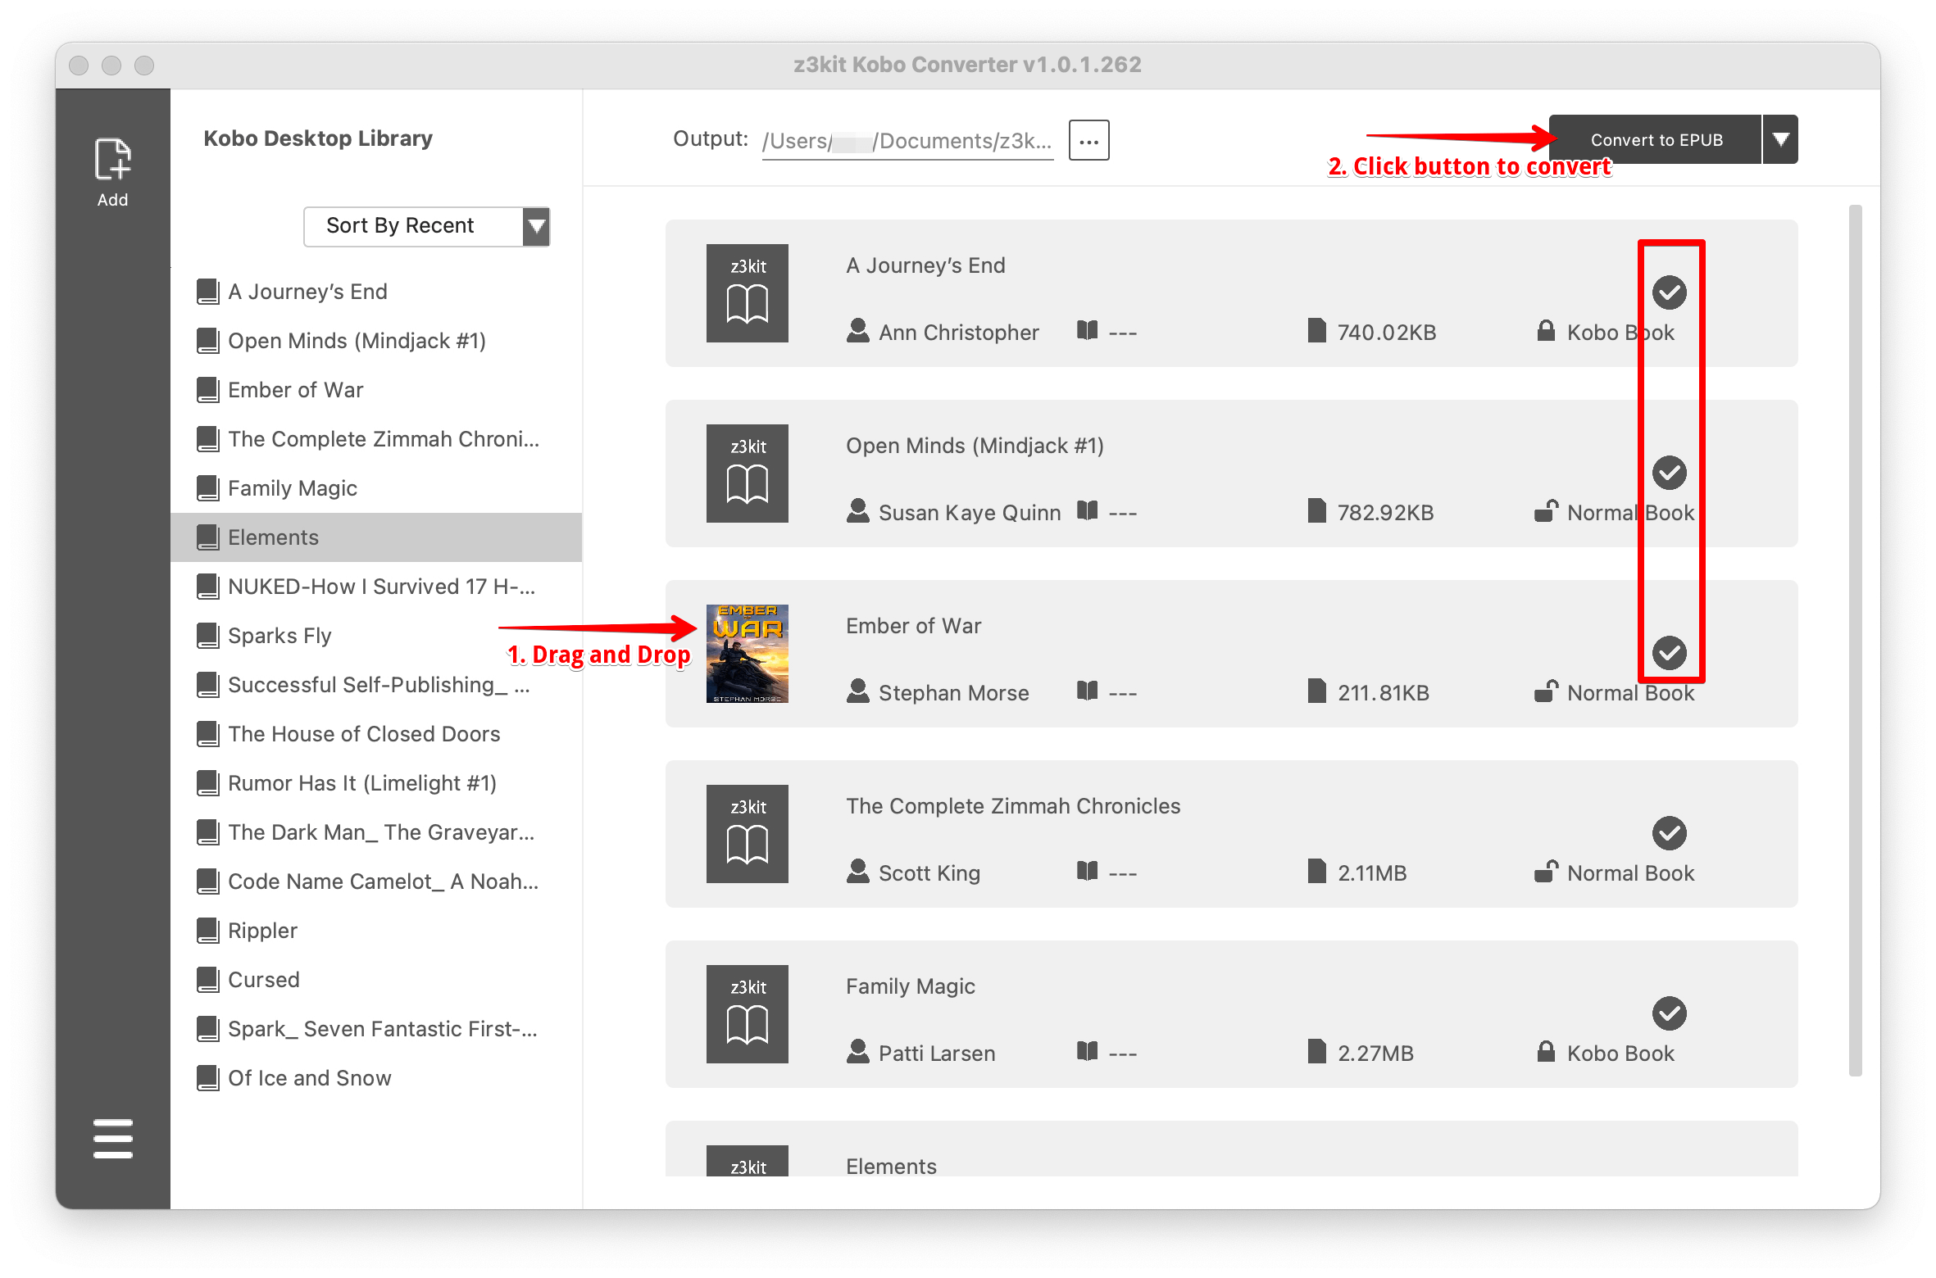
Task: Open format dropdown beside Convert to EPUB
Action: click(1780, 139)
